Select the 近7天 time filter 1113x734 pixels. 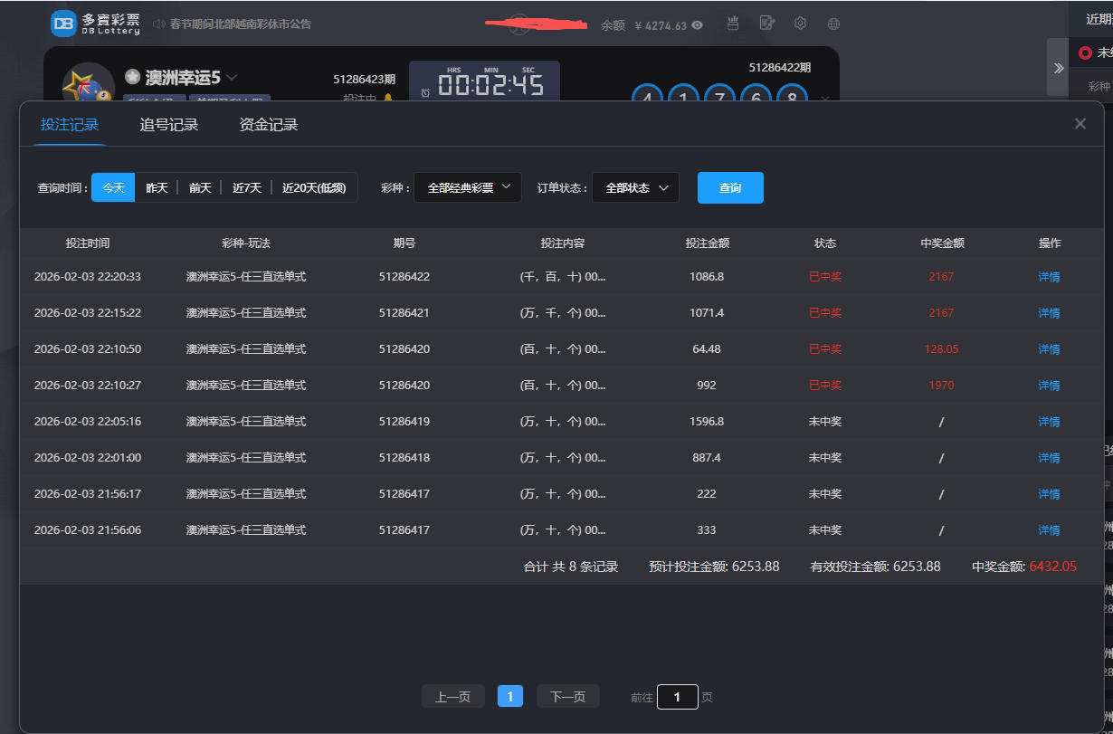[246, 188]
